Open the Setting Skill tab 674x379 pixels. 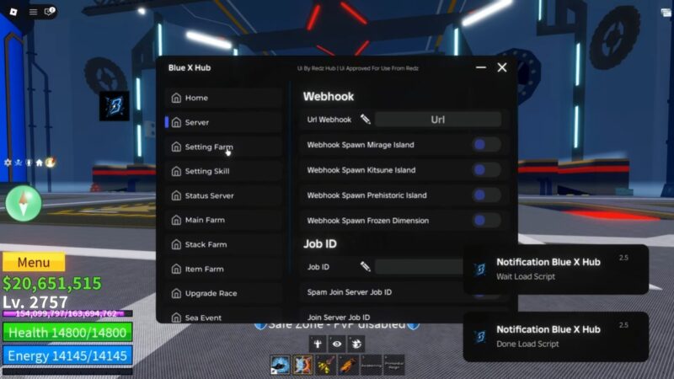[x=223, y=171]
